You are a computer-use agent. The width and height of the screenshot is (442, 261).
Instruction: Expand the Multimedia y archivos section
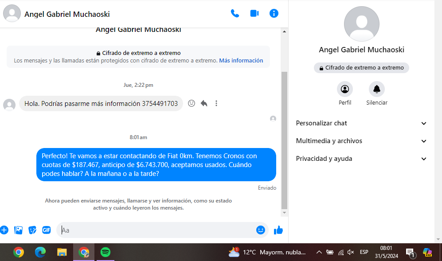(361, 141)
